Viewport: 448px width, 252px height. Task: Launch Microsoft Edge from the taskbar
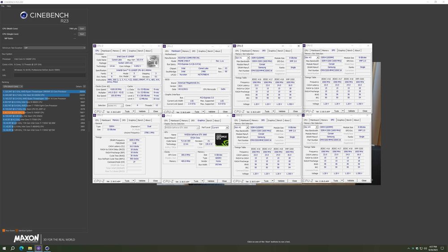22,248
